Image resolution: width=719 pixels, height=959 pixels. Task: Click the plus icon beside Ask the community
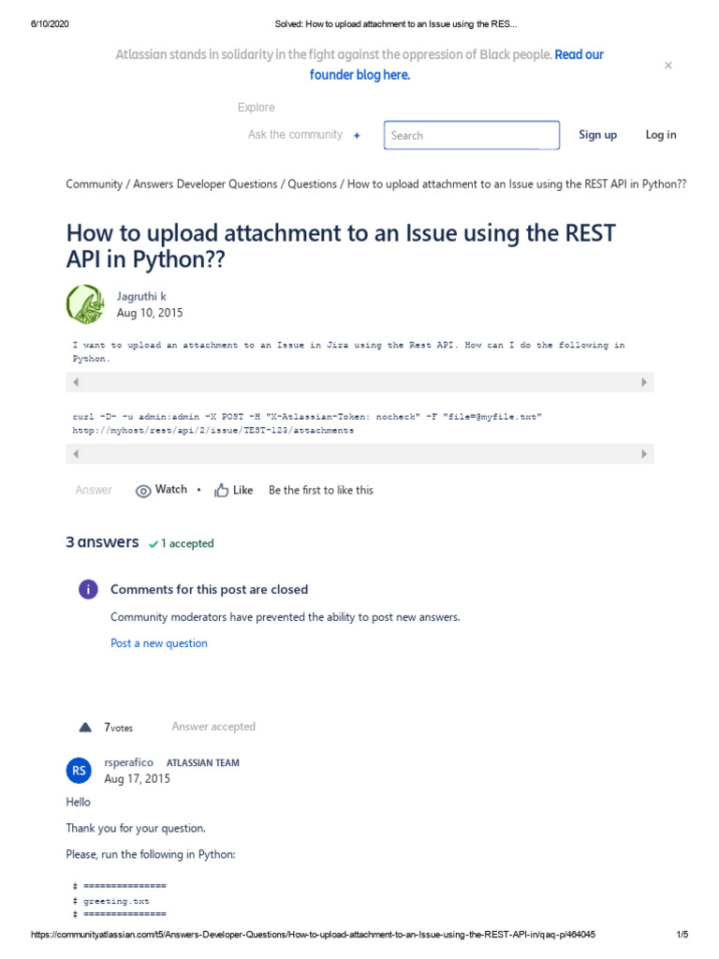click(x=357, y=136)
